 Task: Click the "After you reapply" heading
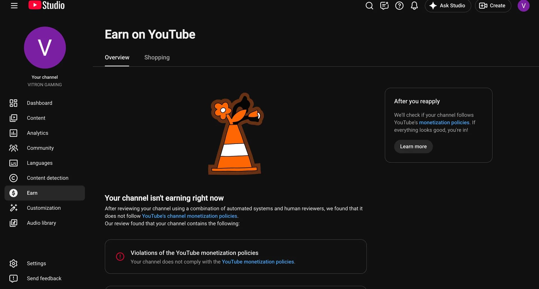pyautogui.click(x=417, y=101)
